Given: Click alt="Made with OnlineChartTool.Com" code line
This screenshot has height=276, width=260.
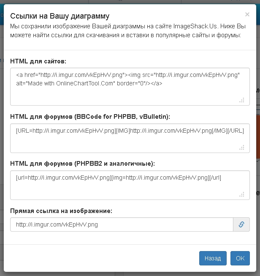Looking at the screenshot, I should [89, 83].
